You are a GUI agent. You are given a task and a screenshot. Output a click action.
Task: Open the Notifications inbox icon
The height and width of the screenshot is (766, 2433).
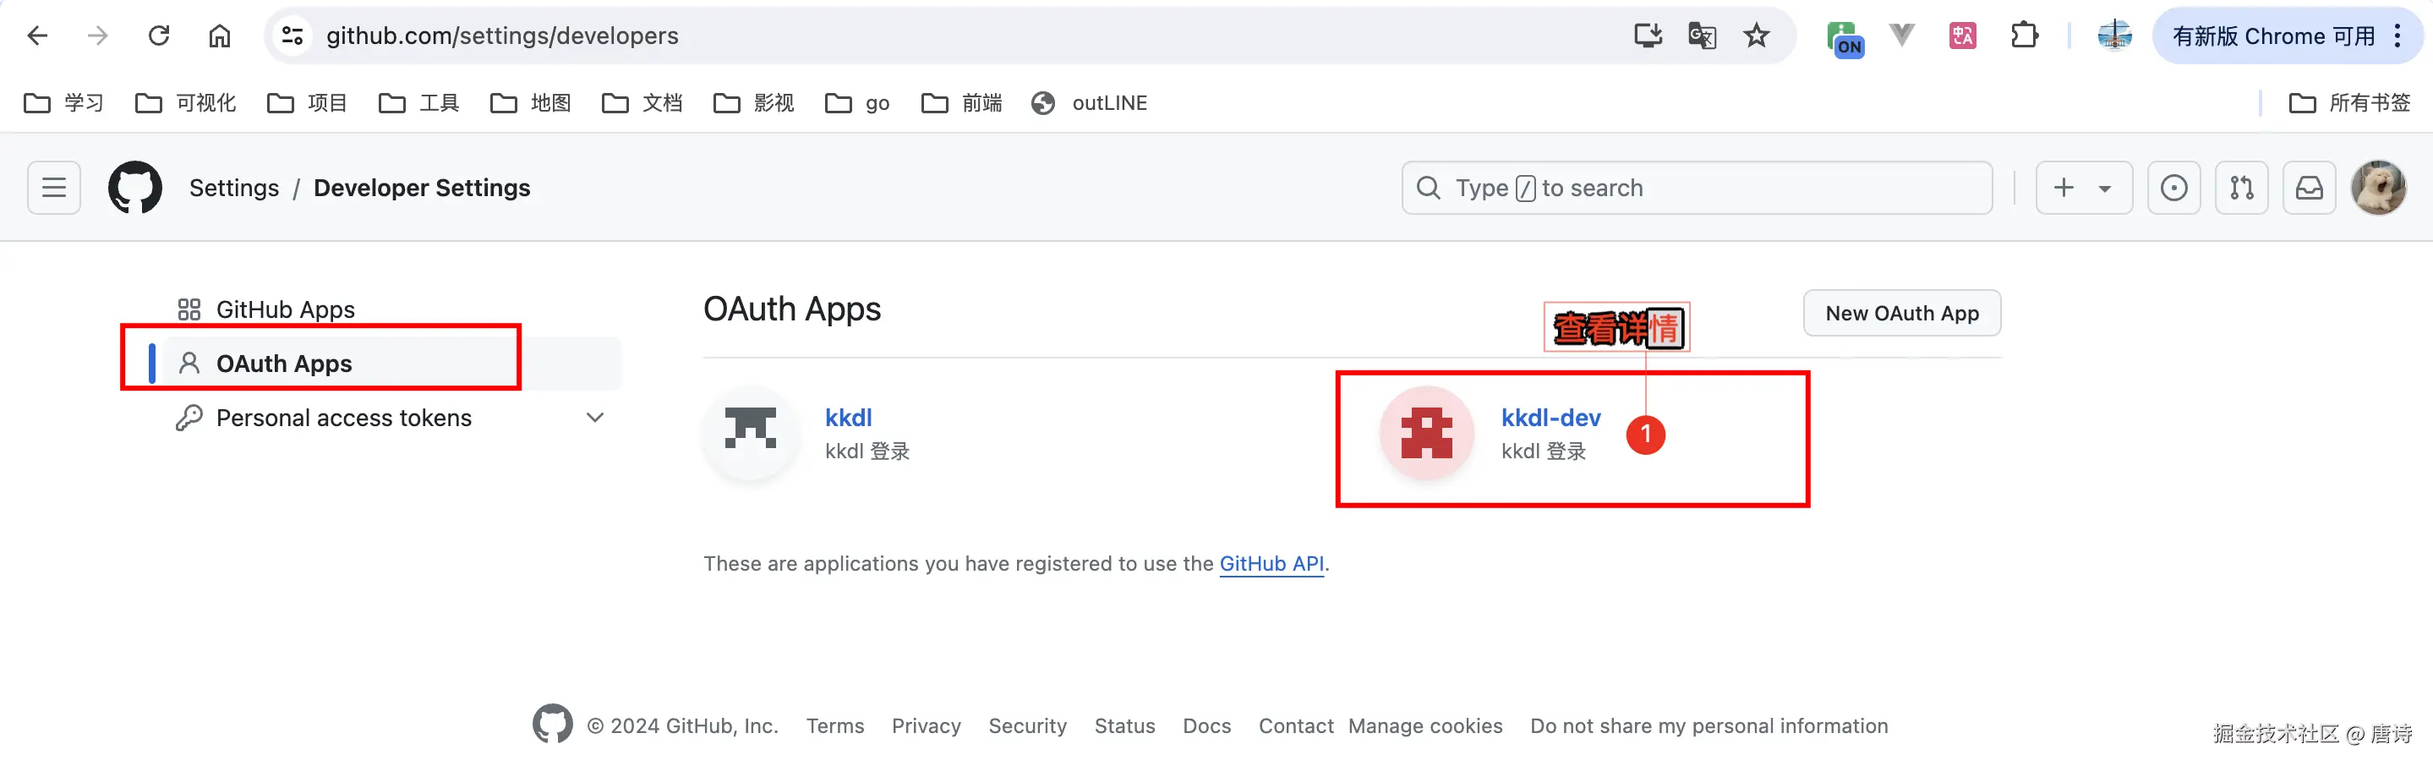2310,188
